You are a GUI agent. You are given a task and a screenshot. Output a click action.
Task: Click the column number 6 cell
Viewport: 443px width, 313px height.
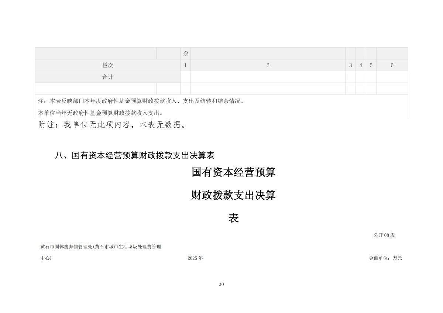click(392, 65)
